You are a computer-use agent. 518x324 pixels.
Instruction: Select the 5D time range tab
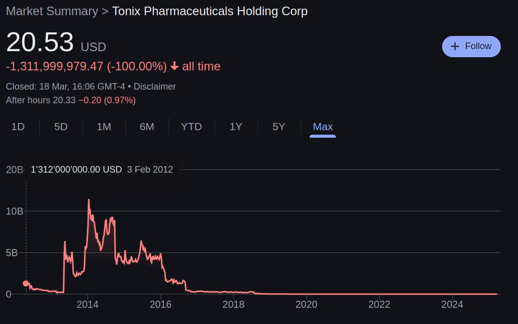coord(61,127)
